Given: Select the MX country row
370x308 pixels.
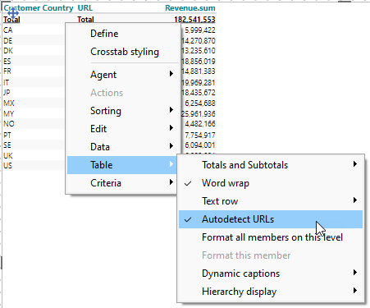Looking at the screenshot, I should [x=9, y=103].
